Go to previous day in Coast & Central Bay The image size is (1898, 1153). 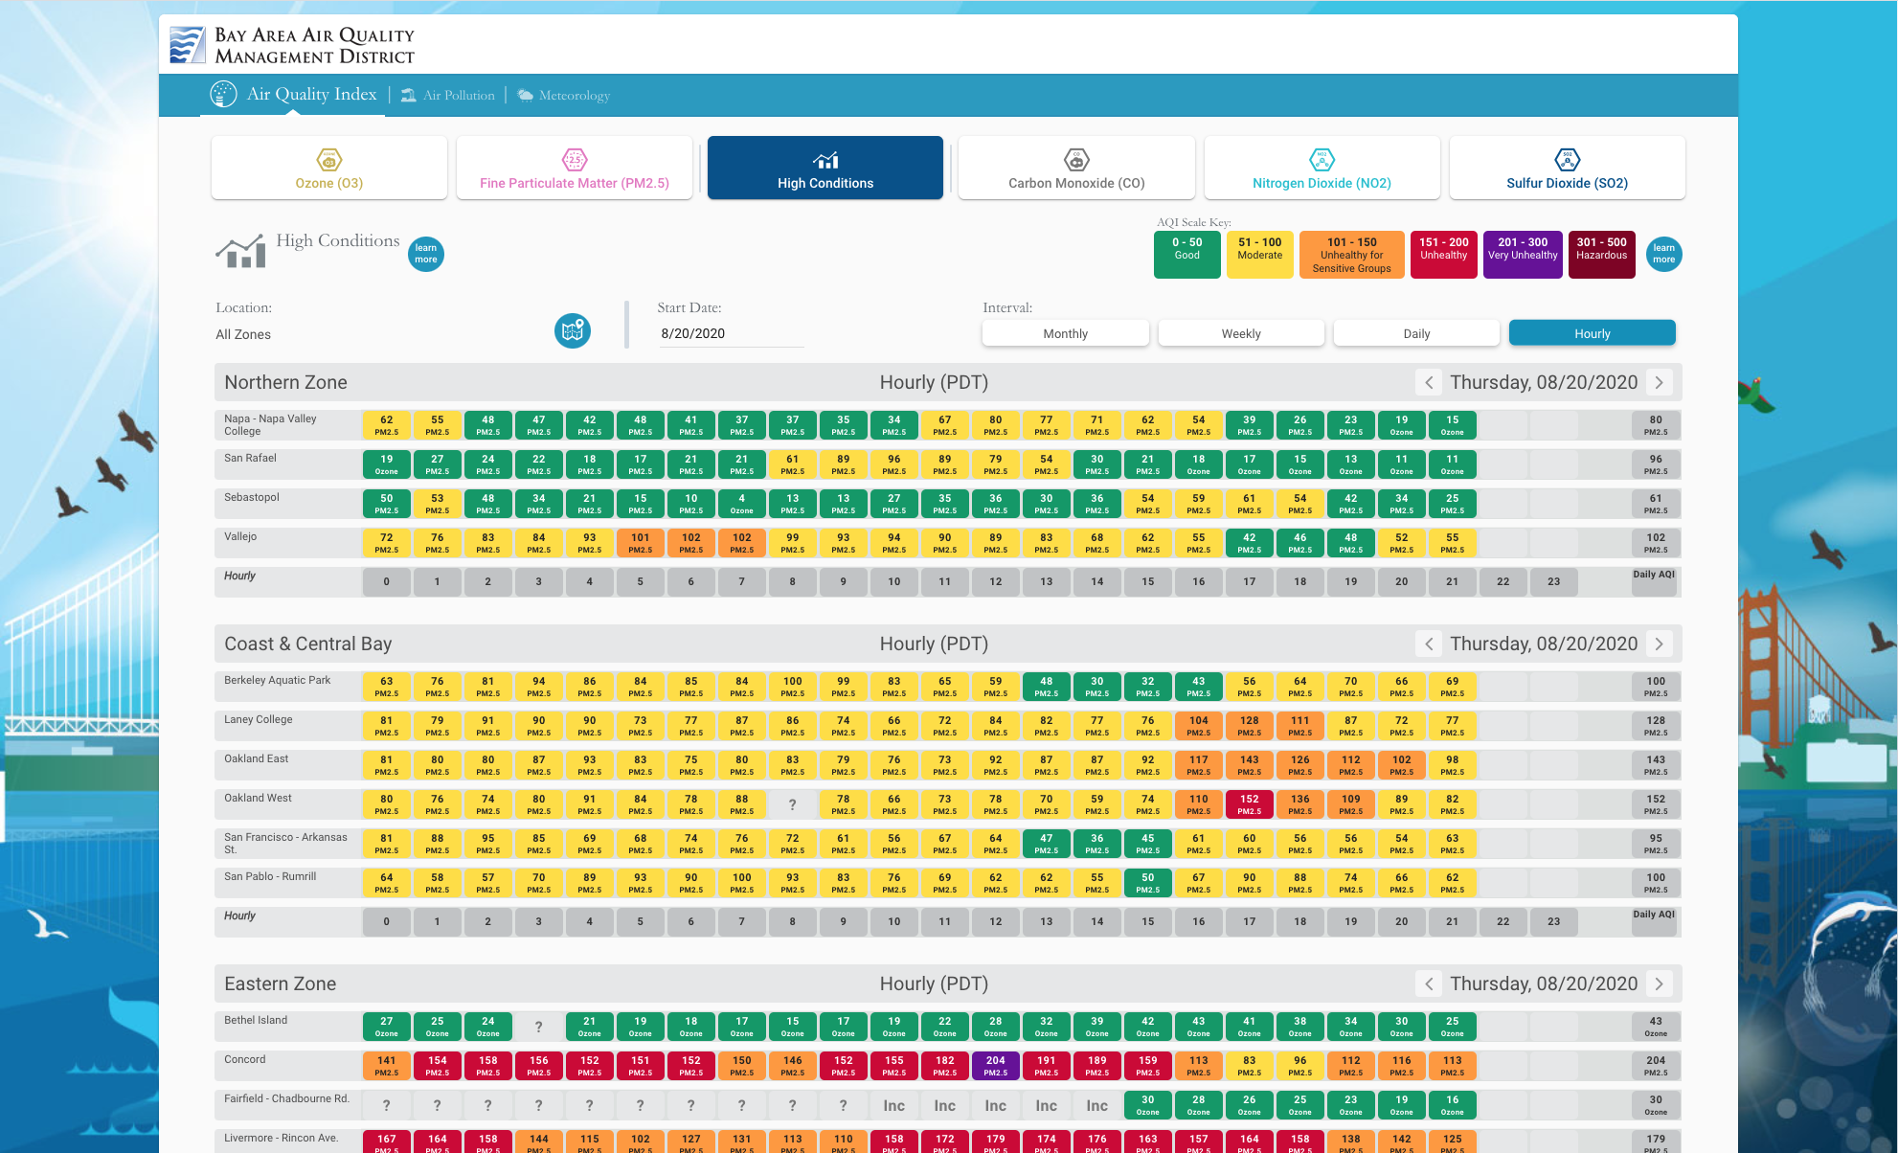1429,644
